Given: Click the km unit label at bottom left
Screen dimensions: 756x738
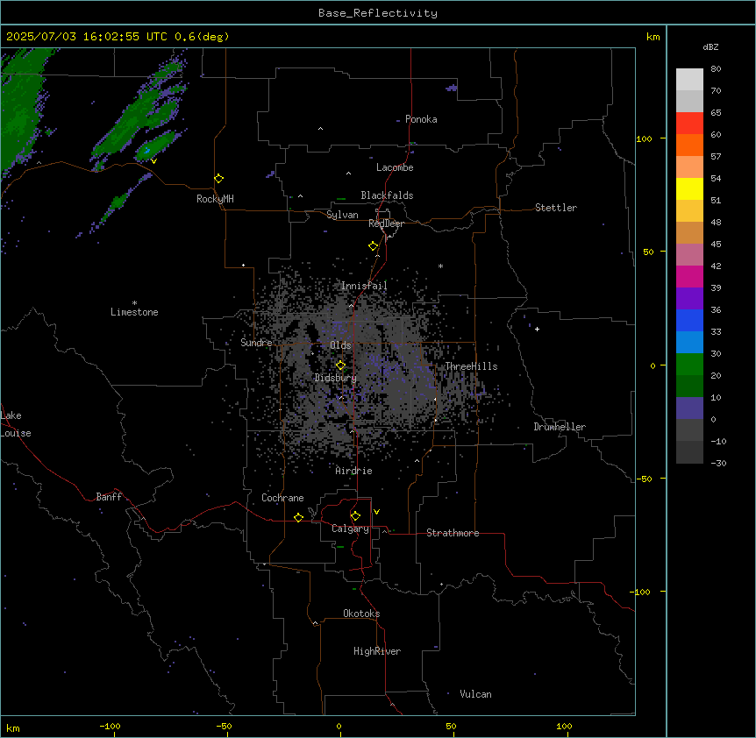Looking at the screenshot, I should click(x=13, y=727).
